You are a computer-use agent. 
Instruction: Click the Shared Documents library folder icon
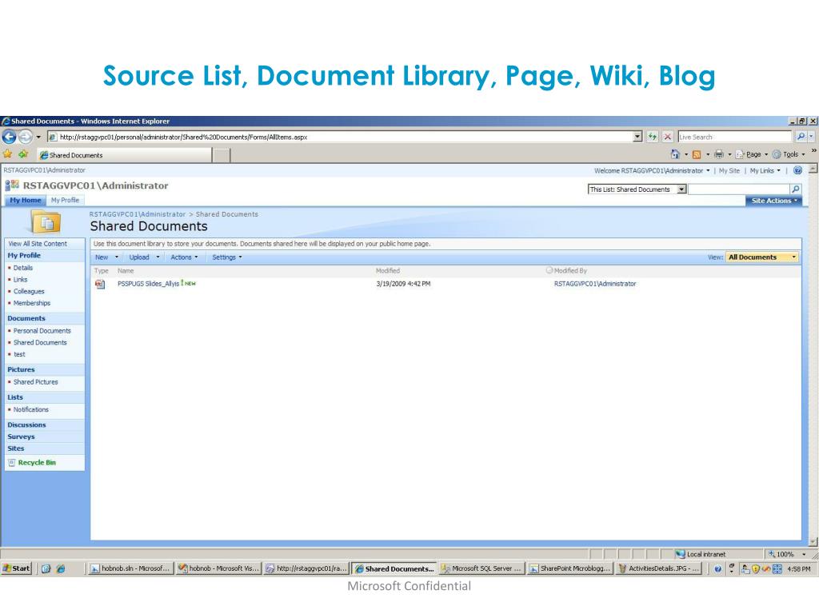[46, 221]
